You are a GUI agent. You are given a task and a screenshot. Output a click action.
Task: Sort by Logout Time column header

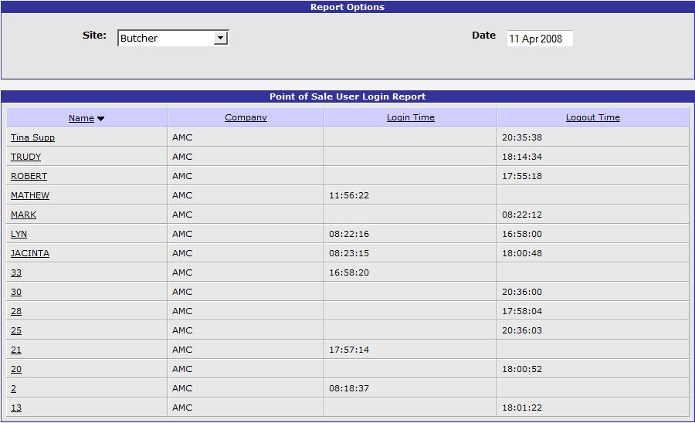(592, 117)
